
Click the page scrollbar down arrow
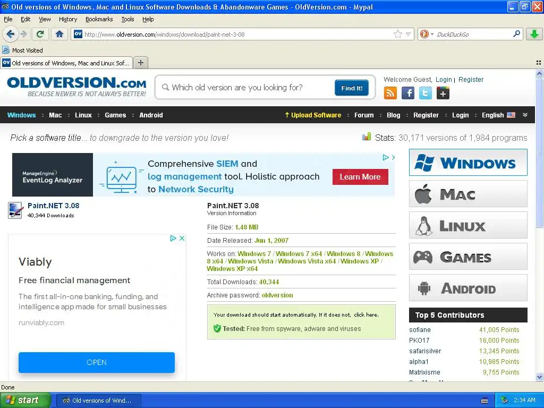[x=539, y=377]
